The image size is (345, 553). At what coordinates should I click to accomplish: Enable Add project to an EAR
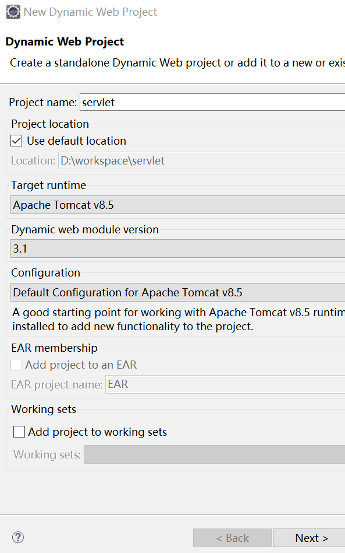pos(16,365)
